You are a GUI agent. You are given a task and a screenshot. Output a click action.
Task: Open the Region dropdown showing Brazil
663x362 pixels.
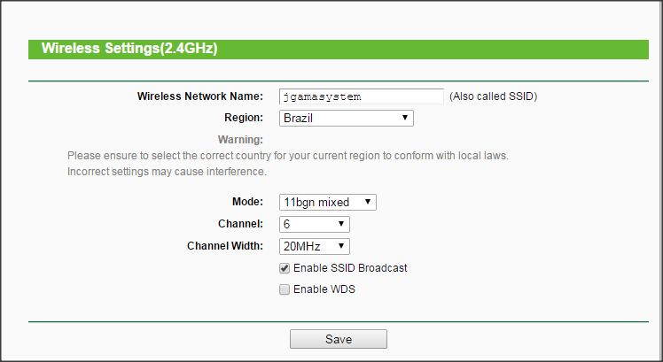click(346, 118)
